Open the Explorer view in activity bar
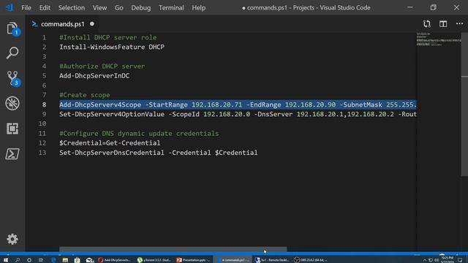 (12, 29)
